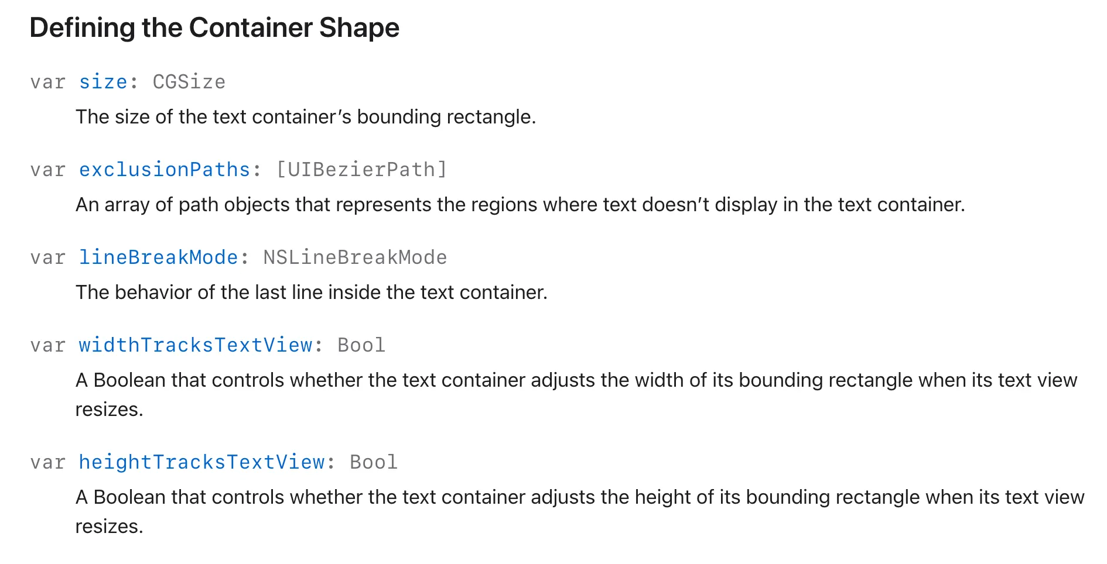The image size is (1107, 564).
Task: Click the NSLineBreakMode type label
Action: (355, 257)
